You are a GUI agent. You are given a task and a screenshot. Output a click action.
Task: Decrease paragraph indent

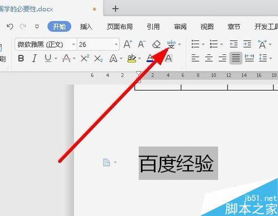tap(234, 44)
